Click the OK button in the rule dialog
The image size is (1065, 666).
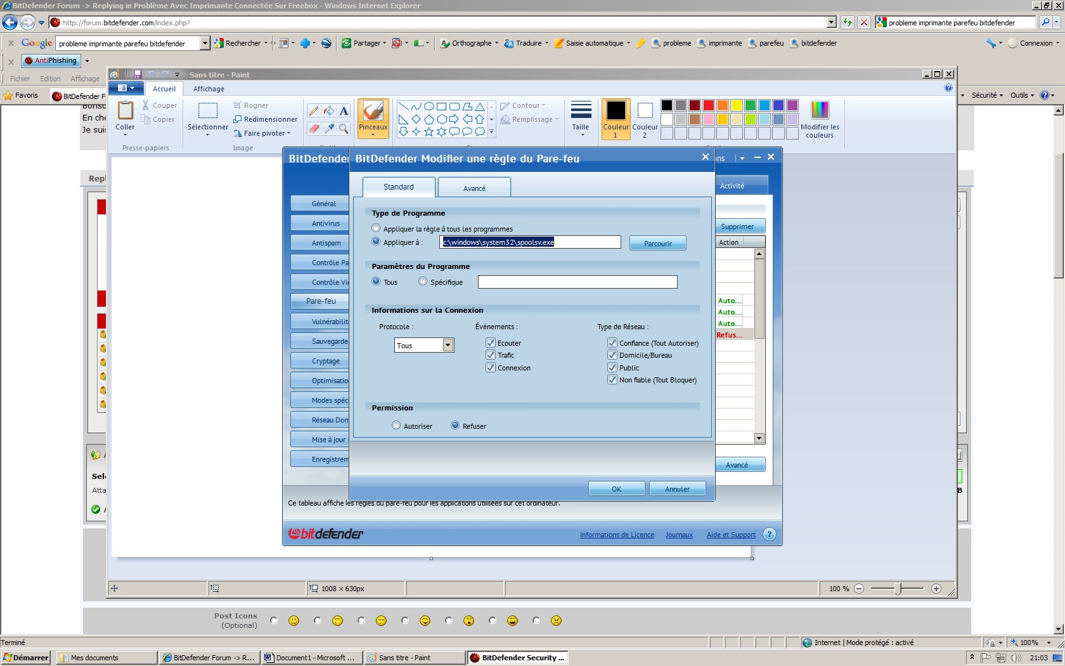coord(616,488)
